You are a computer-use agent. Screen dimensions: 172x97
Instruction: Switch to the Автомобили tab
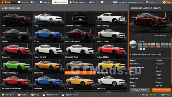(60, 2)
